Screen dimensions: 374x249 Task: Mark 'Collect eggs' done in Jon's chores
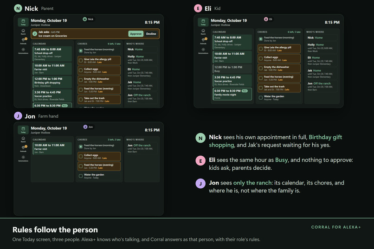point(81,156)
